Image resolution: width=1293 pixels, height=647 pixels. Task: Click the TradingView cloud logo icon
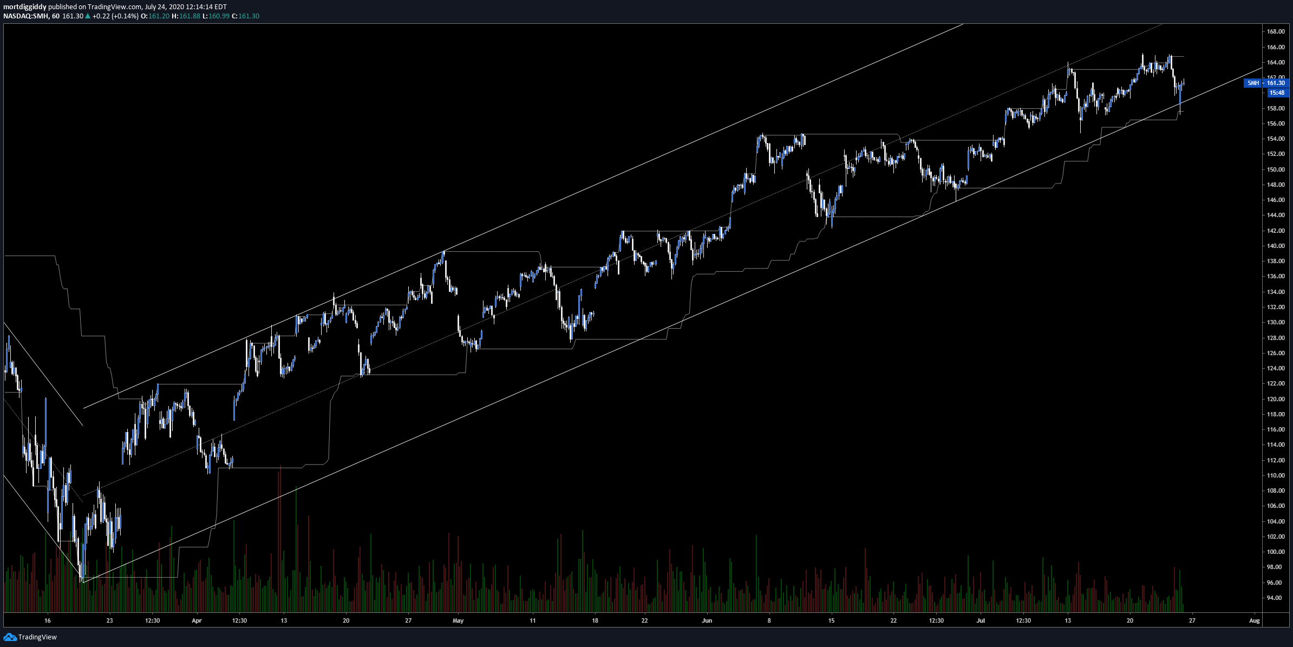click(10, 637)
